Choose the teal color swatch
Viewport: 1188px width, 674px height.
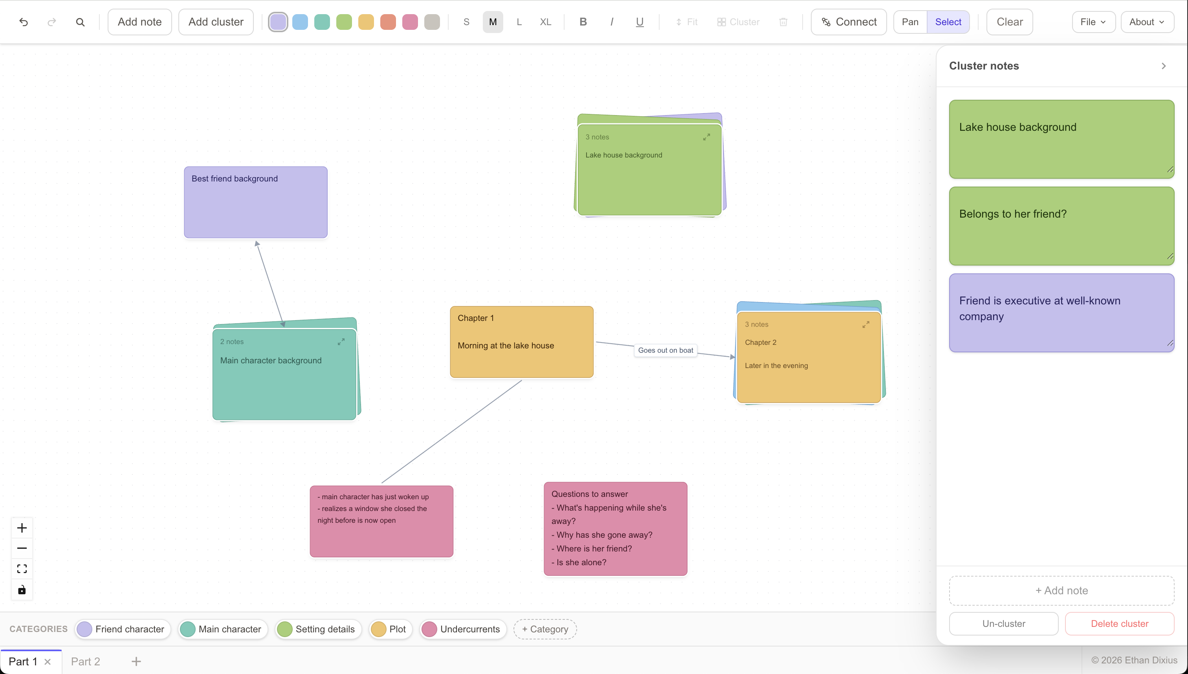(322, 22)
